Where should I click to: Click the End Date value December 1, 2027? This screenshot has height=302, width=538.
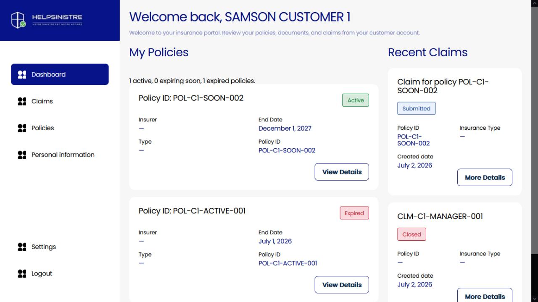coord(285,129)
